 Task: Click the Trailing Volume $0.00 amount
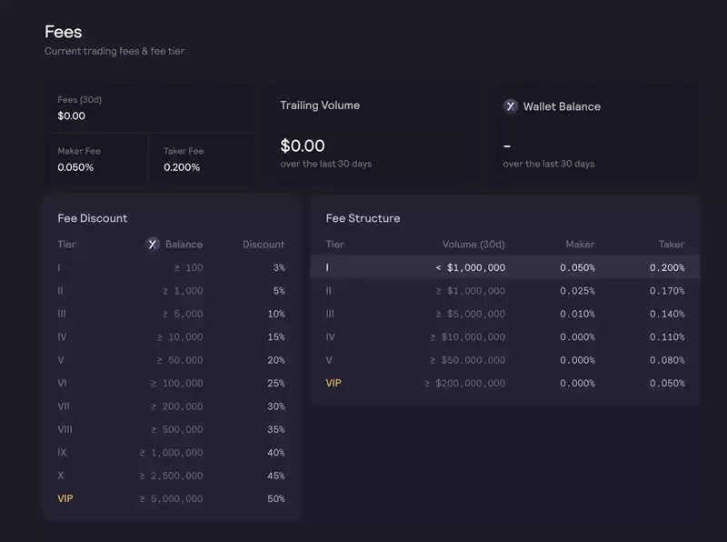click(x=303, y=146)
